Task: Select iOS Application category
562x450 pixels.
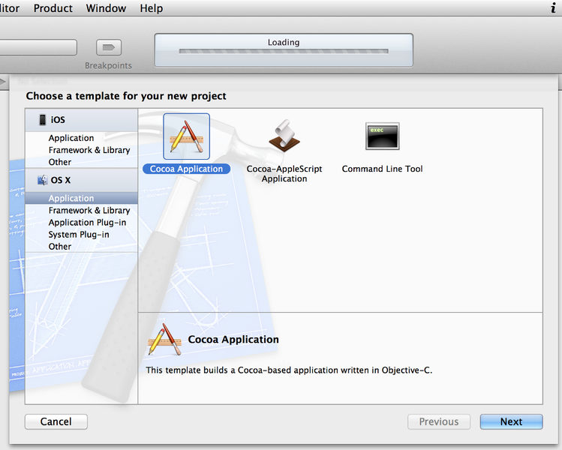Action: [x=71, y=138]
